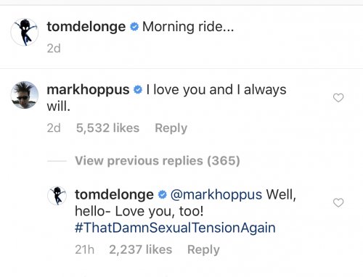This screenshot has height=277, width=363.
Task: View the 2,237 likes list
Action: 140,249
